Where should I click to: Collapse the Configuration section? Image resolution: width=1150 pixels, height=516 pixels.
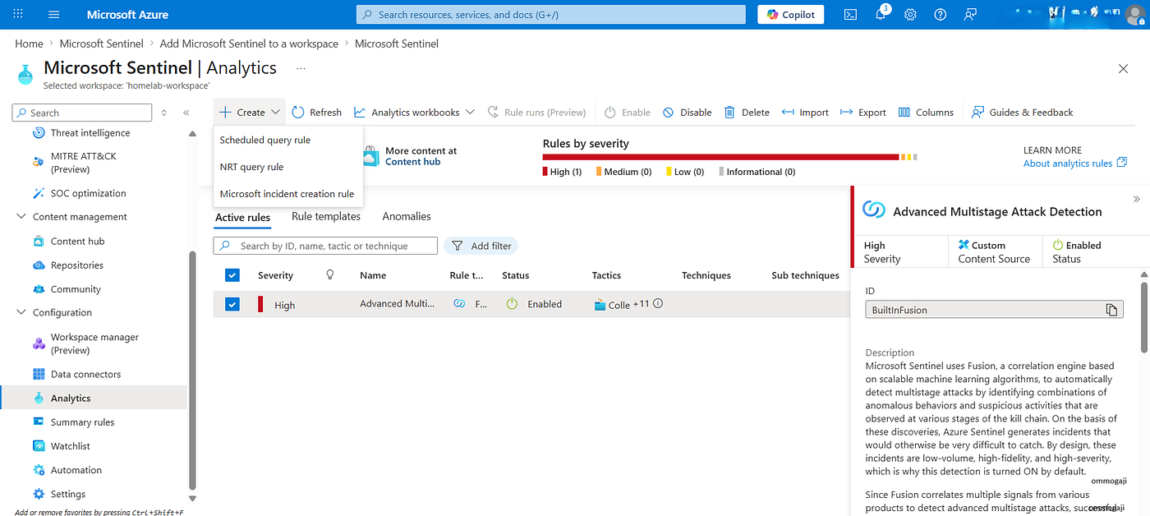(x=21, y=312)
